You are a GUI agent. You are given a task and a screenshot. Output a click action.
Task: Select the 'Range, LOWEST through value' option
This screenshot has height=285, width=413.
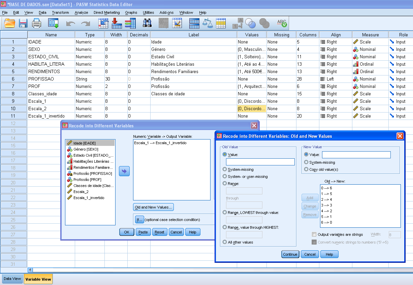pyautogui.click(x=225, y=213)
